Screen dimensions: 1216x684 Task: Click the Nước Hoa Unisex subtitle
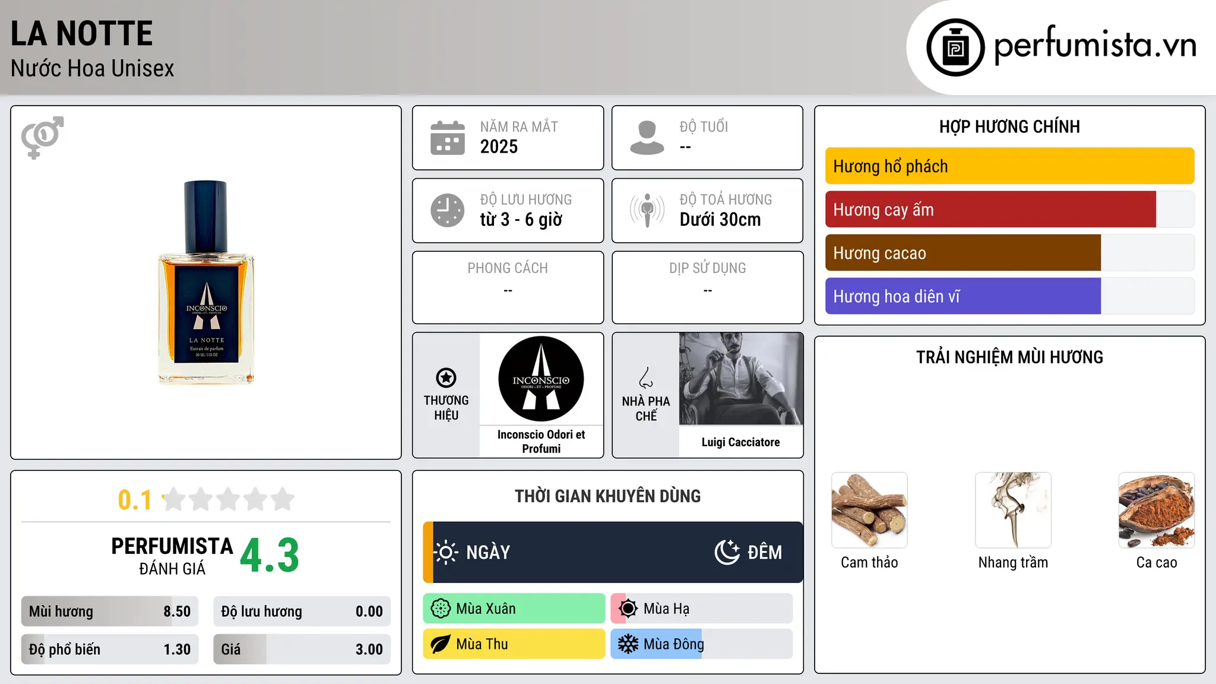[92, 68]
